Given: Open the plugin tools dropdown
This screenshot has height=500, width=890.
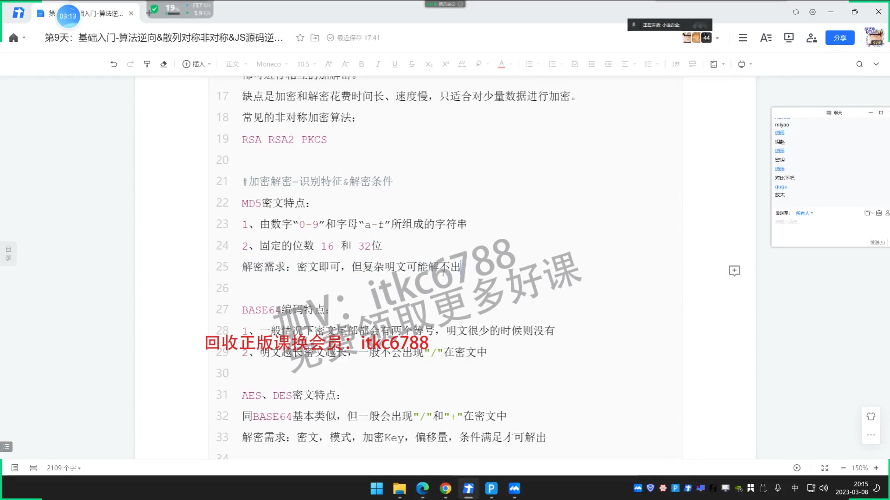Looking at the screenshot, I should point(745,64).
